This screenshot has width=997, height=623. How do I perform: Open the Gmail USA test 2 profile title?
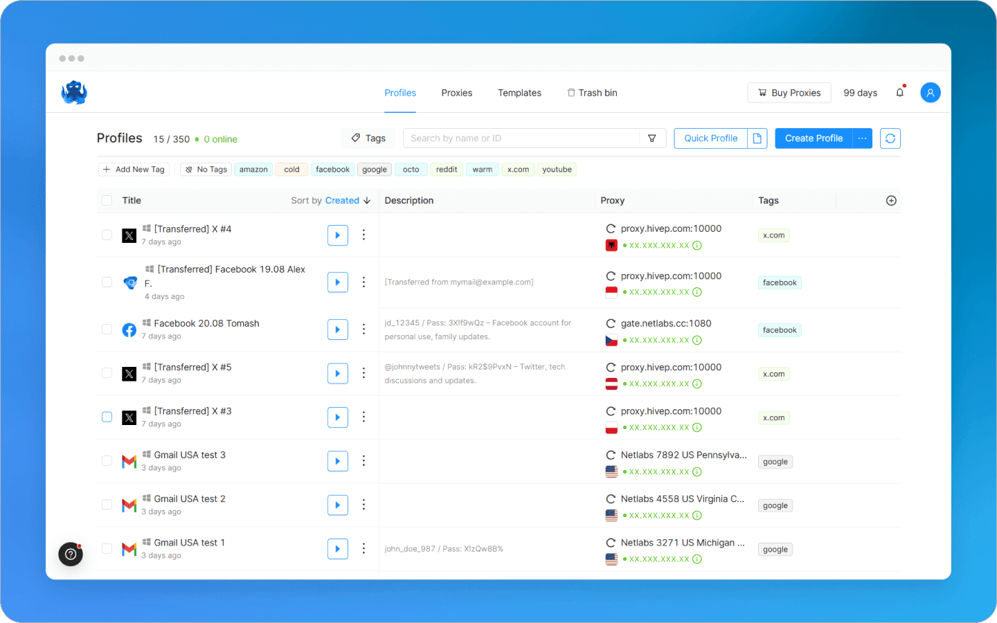(190, 499)
